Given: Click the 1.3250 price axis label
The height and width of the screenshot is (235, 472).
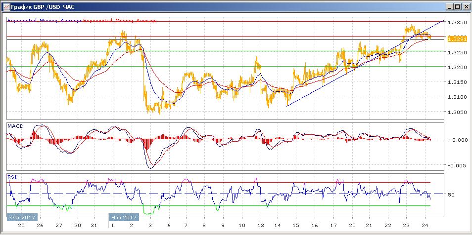Looking at the screenshot, I should 457,53.
